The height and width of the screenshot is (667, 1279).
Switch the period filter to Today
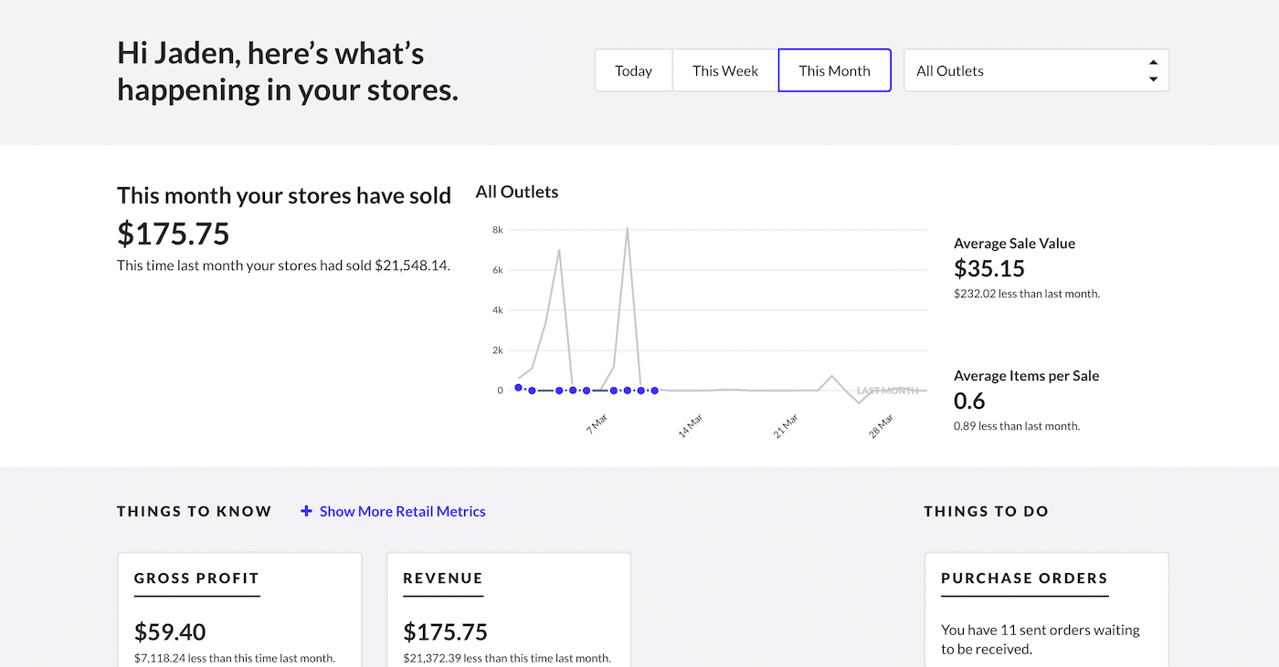point(633,71)
